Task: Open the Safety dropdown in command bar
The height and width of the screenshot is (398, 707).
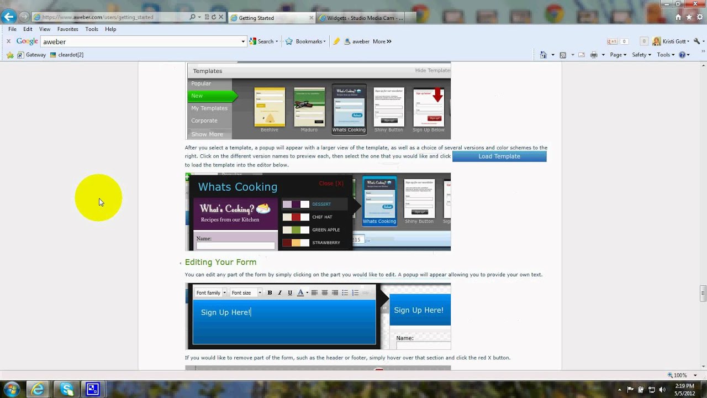Action: pos(641,55)
